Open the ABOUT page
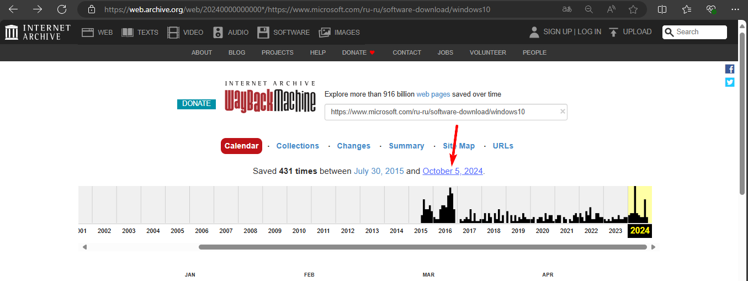748x281 pixels. tap(201, 52)
